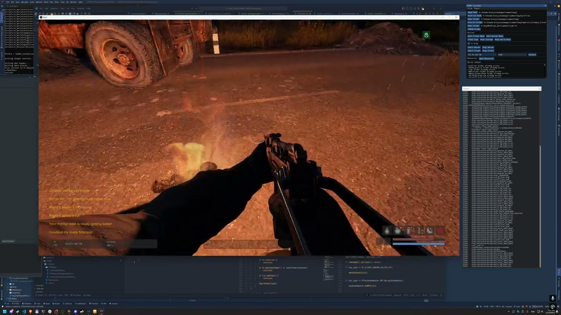
Task: Select PsyZonePassiveScreenEffects.c in explorer
Action: (x=62, y=277)
